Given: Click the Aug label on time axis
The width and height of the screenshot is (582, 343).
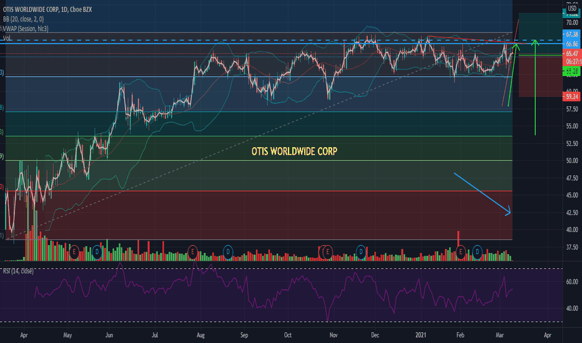Looking at the screenshot, I should [x=200, y=336].
